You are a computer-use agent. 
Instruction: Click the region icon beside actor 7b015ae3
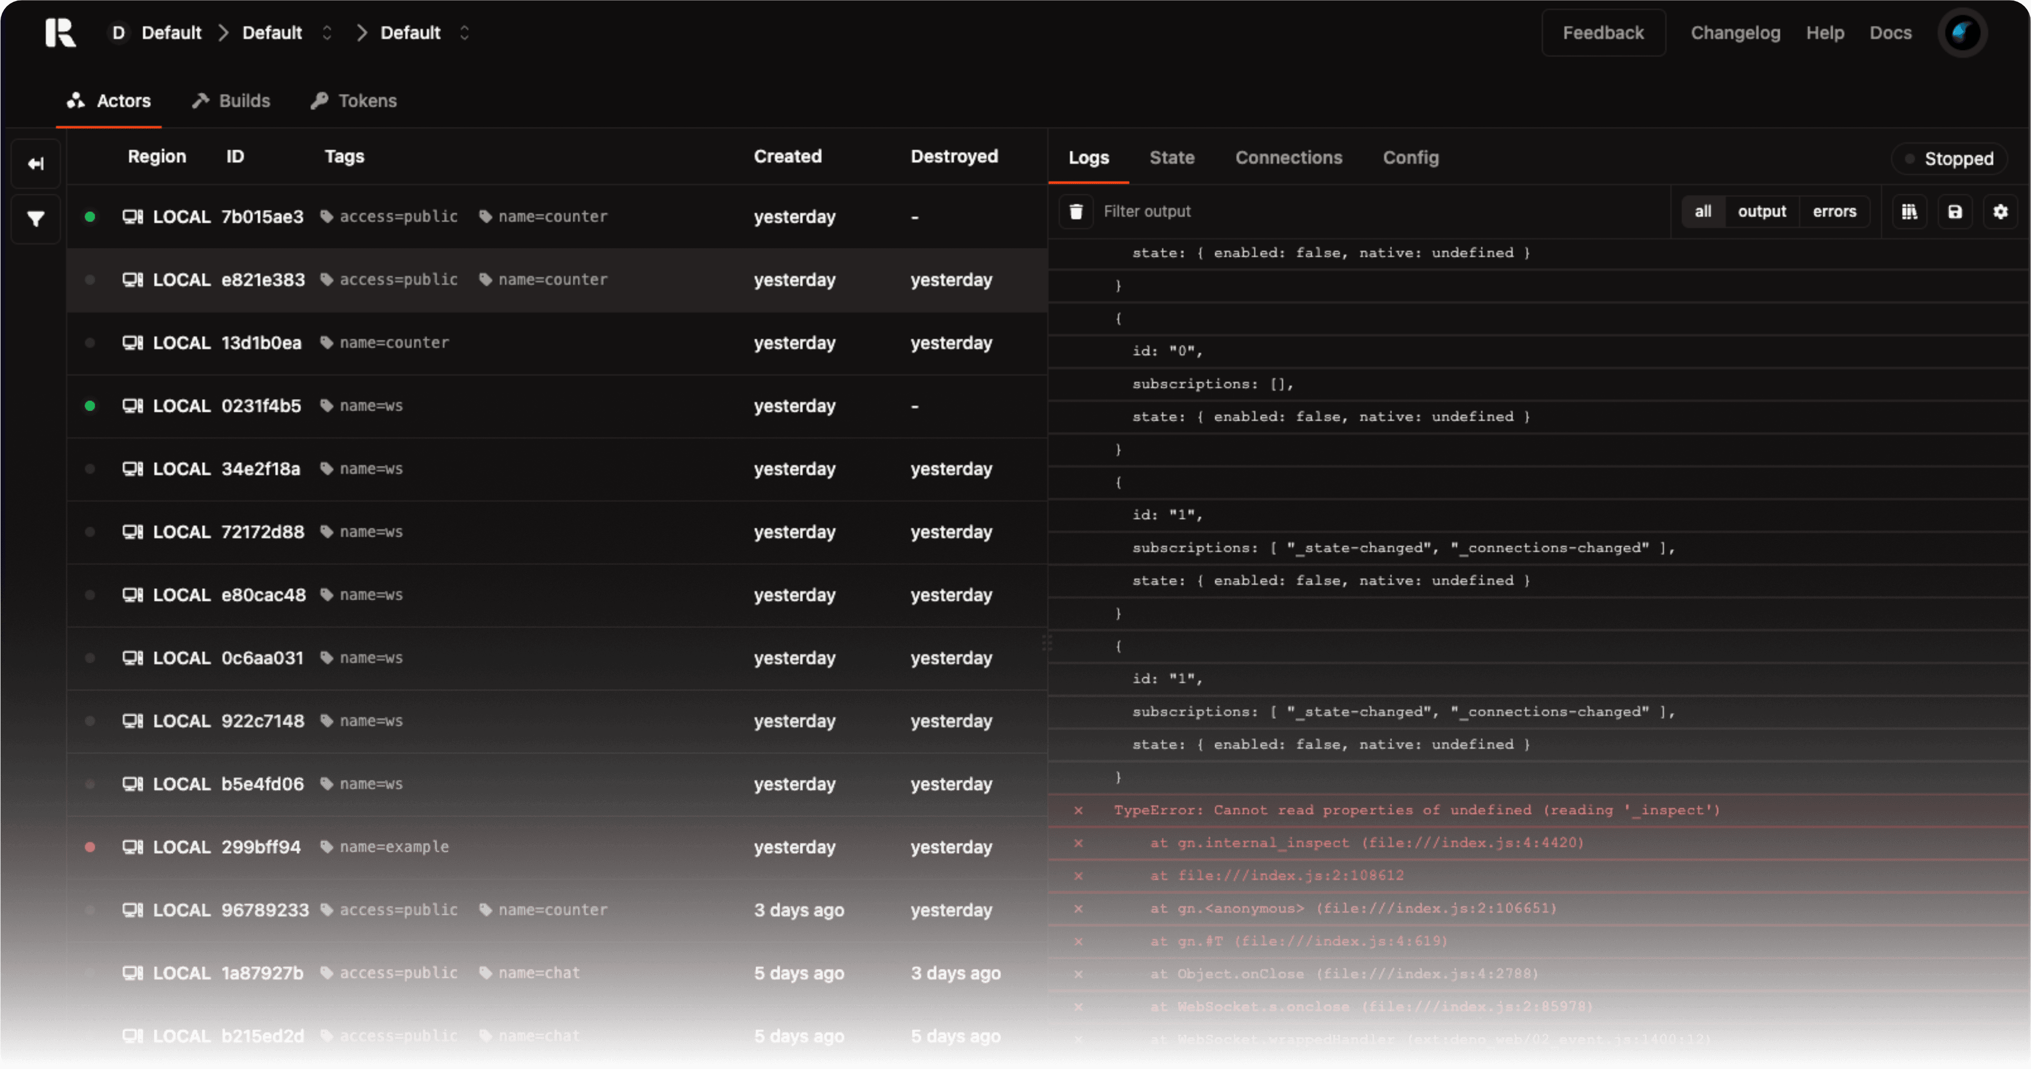point(132,216)
